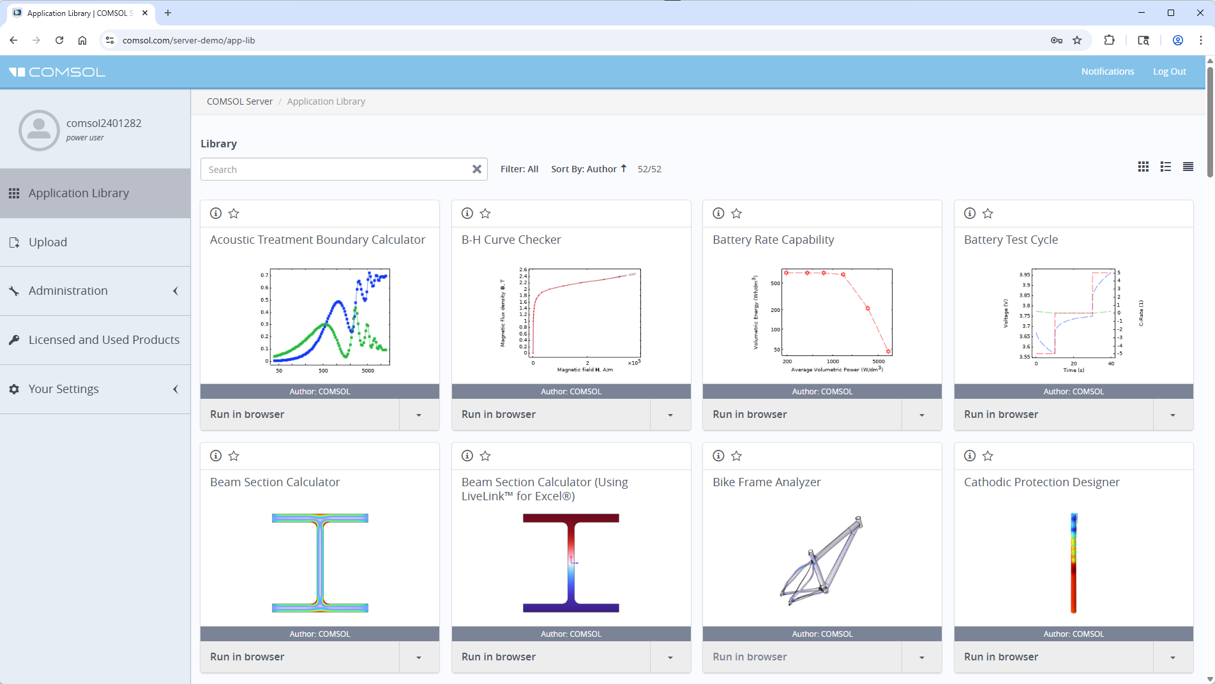Clear the search box with the X icon

(x=476, y=169)
